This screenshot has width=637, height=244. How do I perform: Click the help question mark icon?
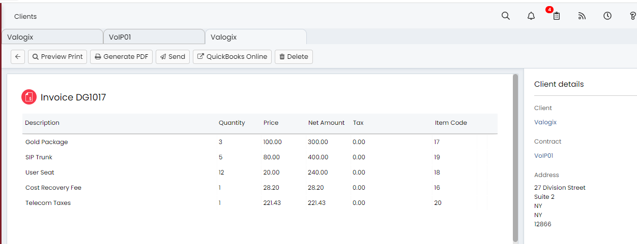632,16
